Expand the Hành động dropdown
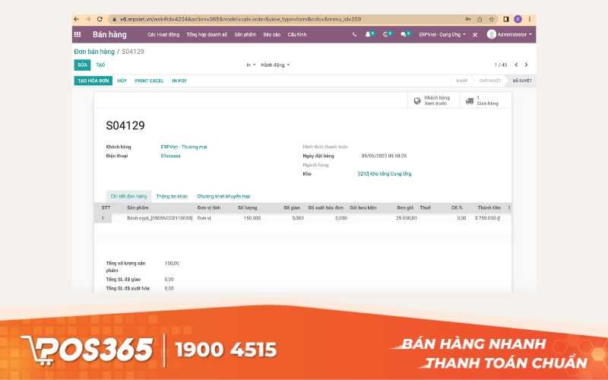This screenshot has width=608, height=380. pos(275,65)
